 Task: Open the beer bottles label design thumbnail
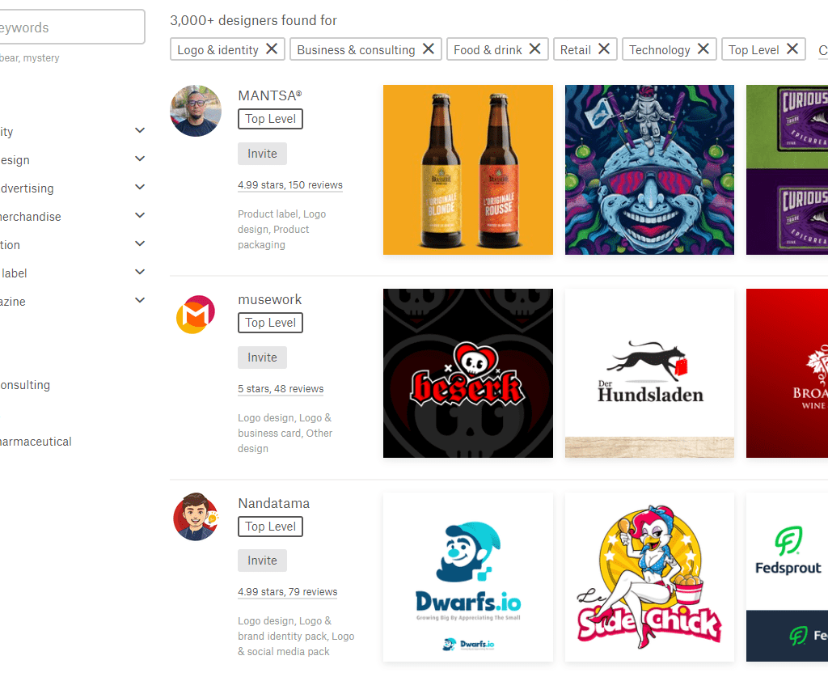[x=468, y=170]
